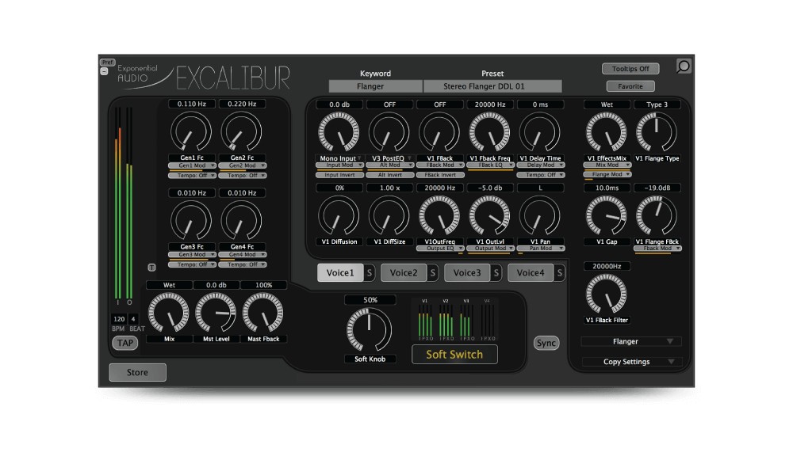Viewport: 793px width, 456px height.
Task: Open the Output EQ dropdown
Action: tap(440, 248)
